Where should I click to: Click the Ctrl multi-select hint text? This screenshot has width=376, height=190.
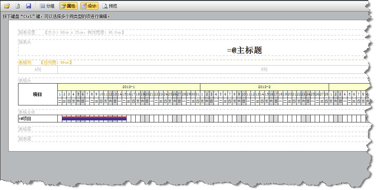57,17
